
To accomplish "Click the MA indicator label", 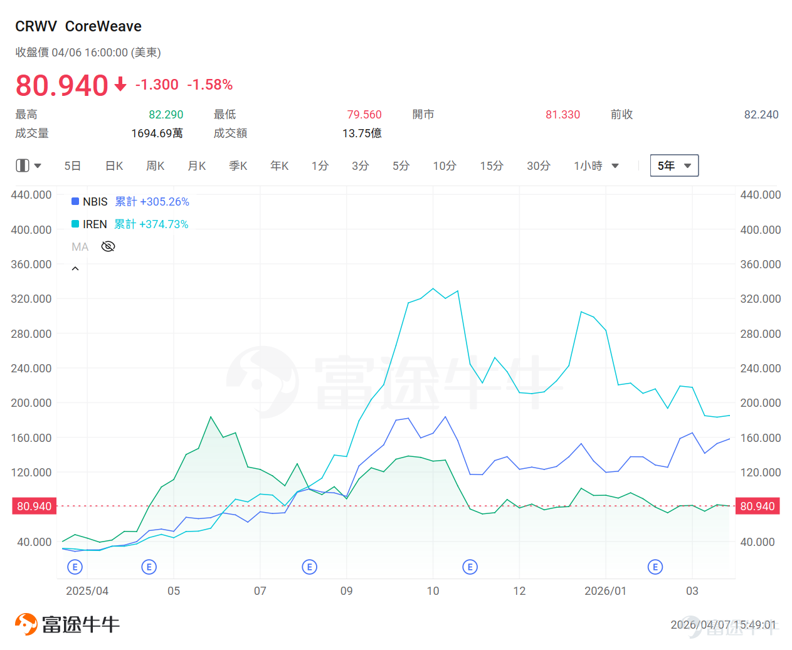I will point(80,247).
